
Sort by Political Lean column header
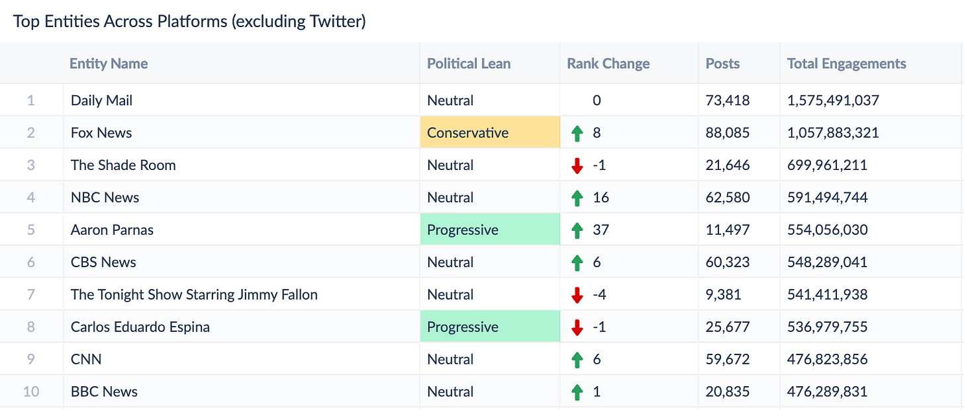coord(469,63)
